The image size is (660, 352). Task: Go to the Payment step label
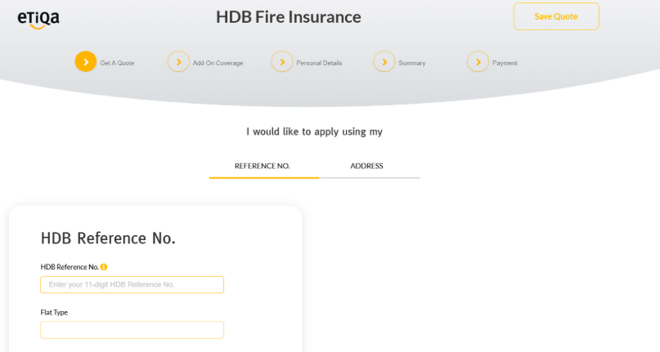click(x=505, y=63)
